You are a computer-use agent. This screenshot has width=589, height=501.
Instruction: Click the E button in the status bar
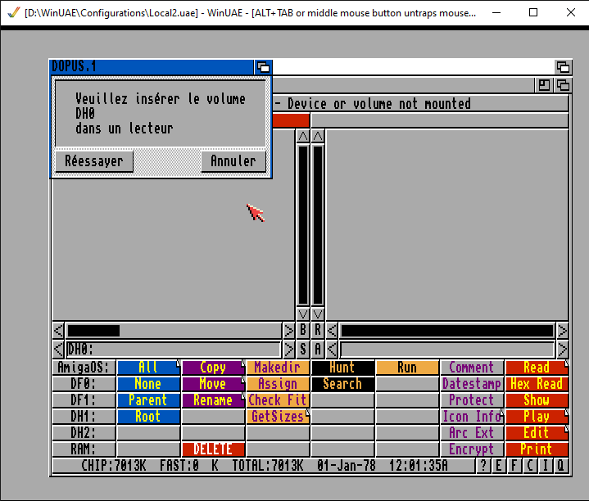pyautogui.click(x=499, y=466)
